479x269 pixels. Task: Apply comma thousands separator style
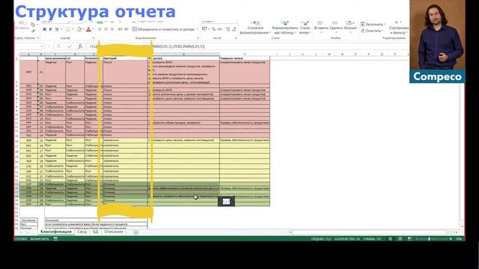[219, 29]
